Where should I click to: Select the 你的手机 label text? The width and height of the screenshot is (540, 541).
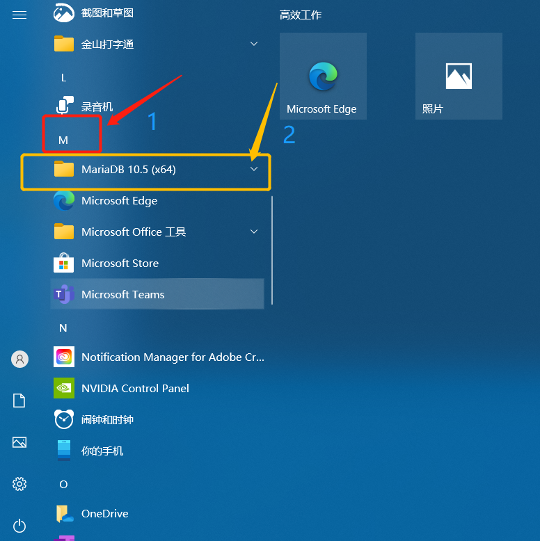point(102,451)
